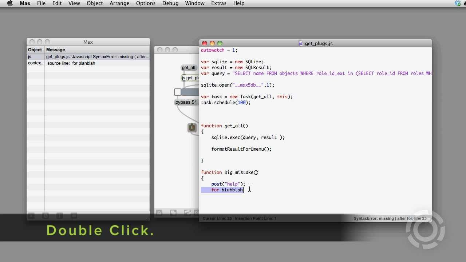466x262 pixels.
Task: Open the Apple menu
Action: pyautogui.click(x=10, y=3)
